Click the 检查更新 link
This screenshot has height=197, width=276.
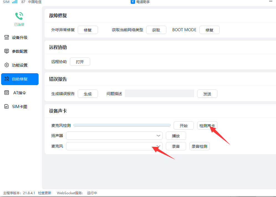45,193
